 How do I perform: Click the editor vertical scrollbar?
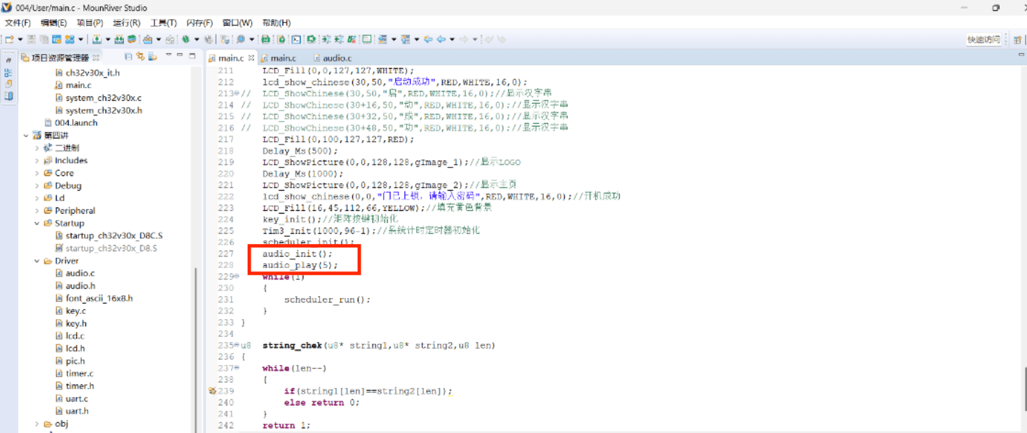pos(1024,389)
